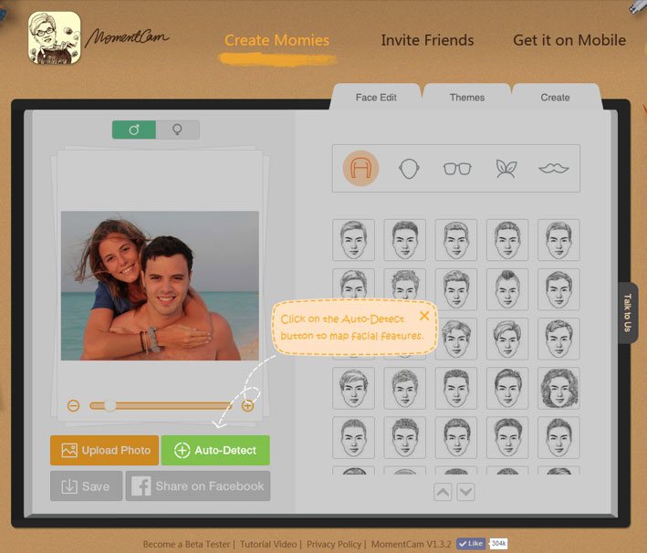
Task: Select the hairstyle category icon
Action: [360, 169]
